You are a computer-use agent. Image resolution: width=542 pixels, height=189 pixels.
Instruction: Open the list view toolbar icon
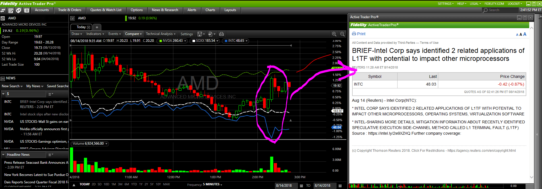point(27,11)
